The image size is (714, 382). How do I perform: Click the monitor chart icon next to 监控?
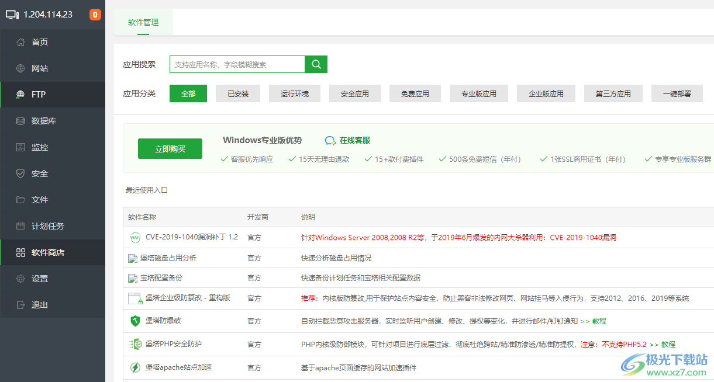point(20,147)
